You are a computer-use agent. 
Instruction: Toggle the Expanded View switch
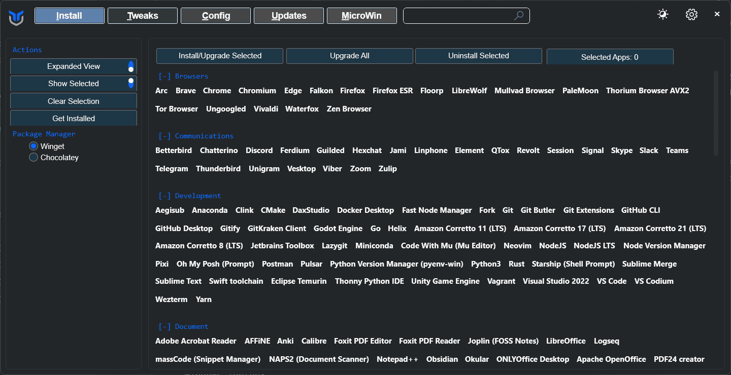(131, 66)
